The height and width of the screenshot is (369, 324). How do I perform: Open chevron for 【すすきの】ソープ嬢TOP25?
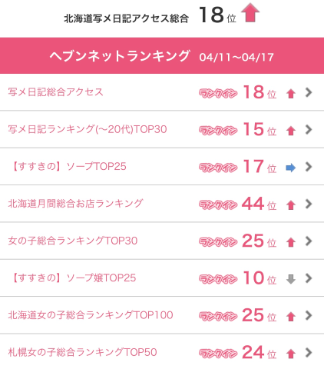[309, 278]
